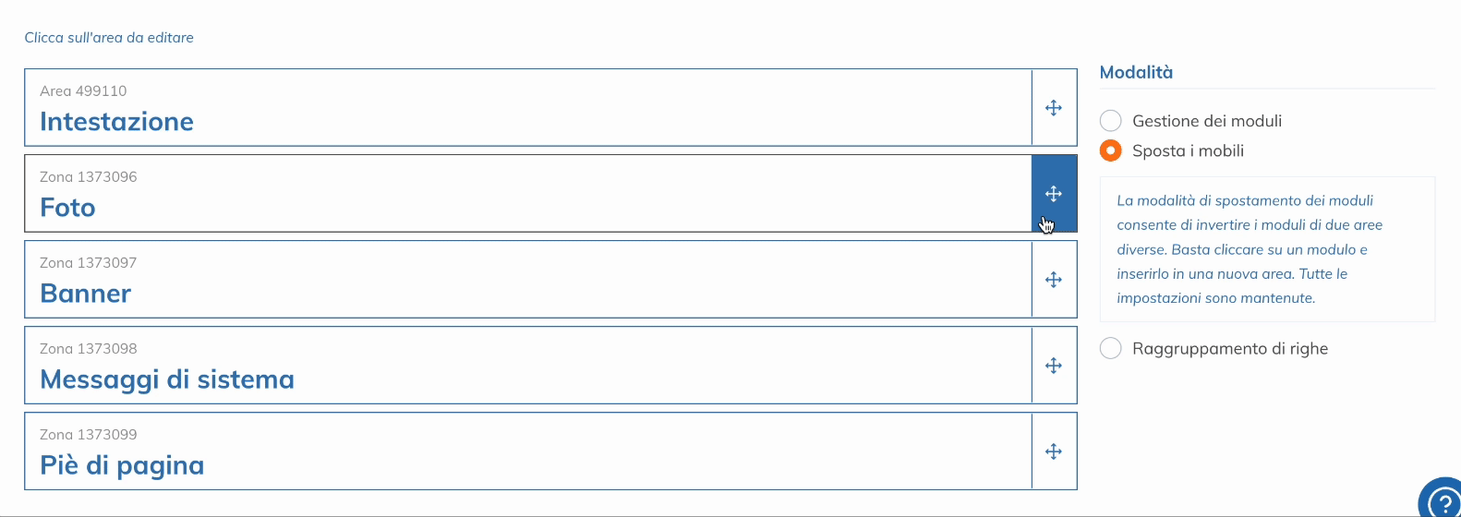Click the Zona 1373097 label text
1461x517 pixels.
pos(88,263)
